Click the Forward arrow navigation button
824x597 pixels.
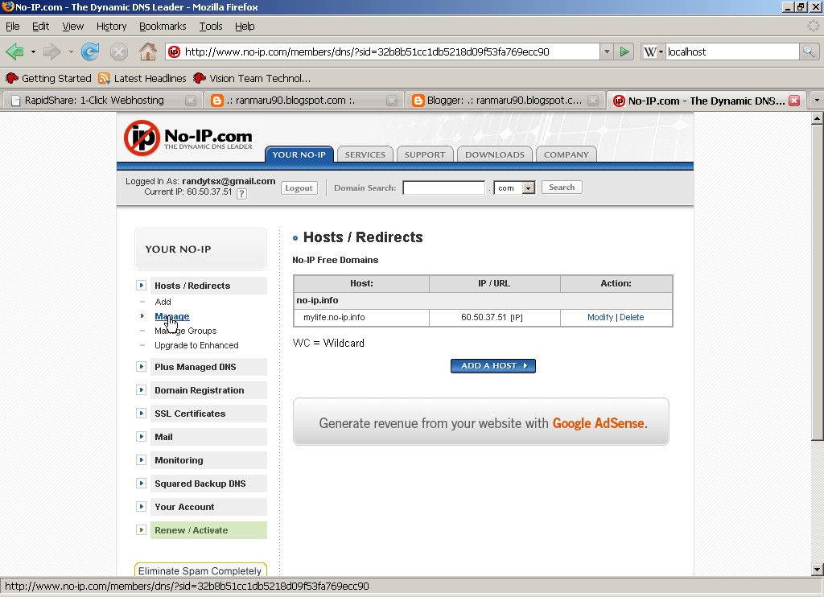pyautogui.click(x=52, y=51)
